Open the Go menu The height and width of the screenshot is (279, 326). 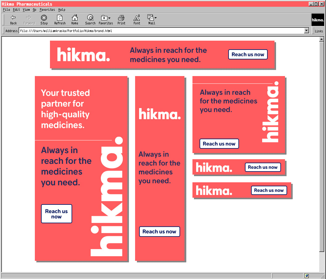coord(35,10)
